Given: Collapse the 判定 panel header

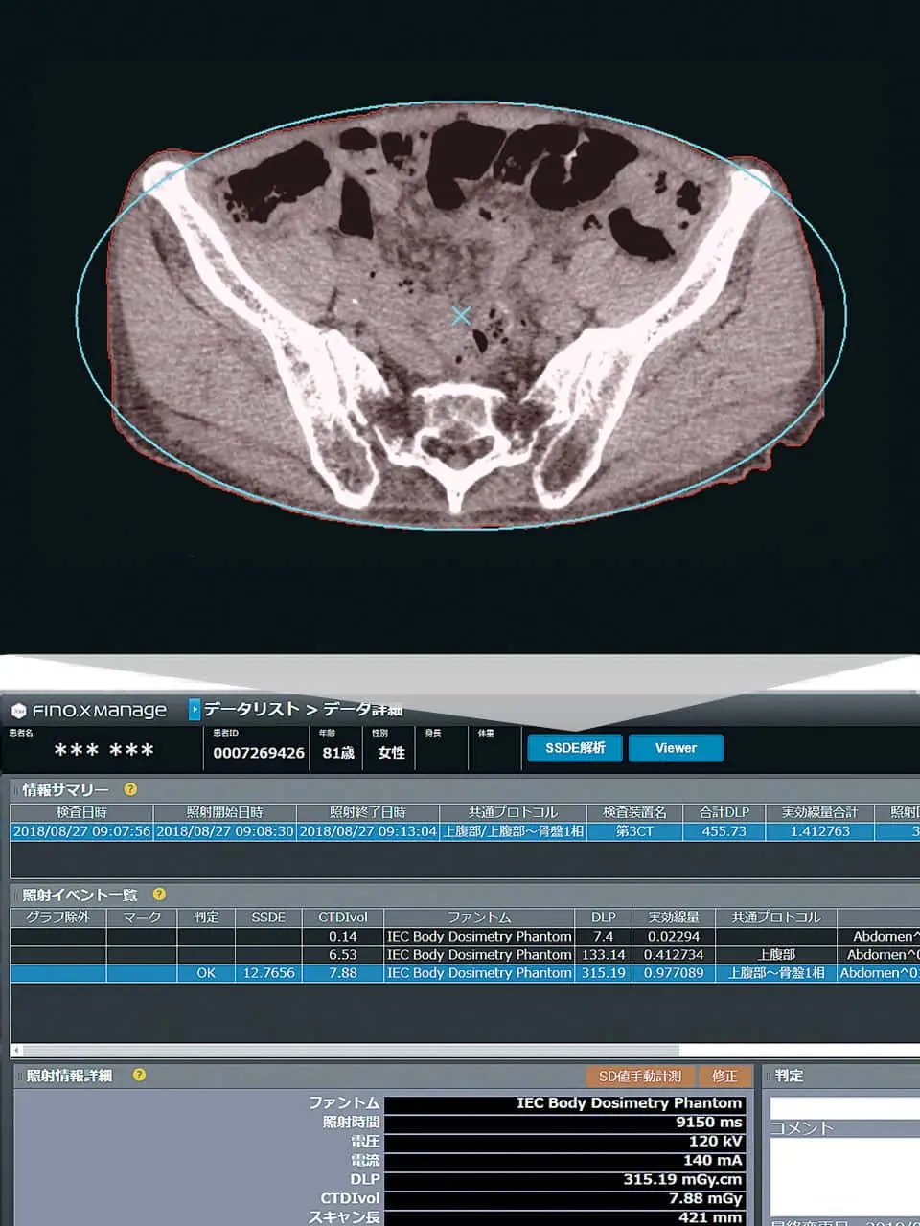Looking at the screenshot, I should tap(769, 1076).
